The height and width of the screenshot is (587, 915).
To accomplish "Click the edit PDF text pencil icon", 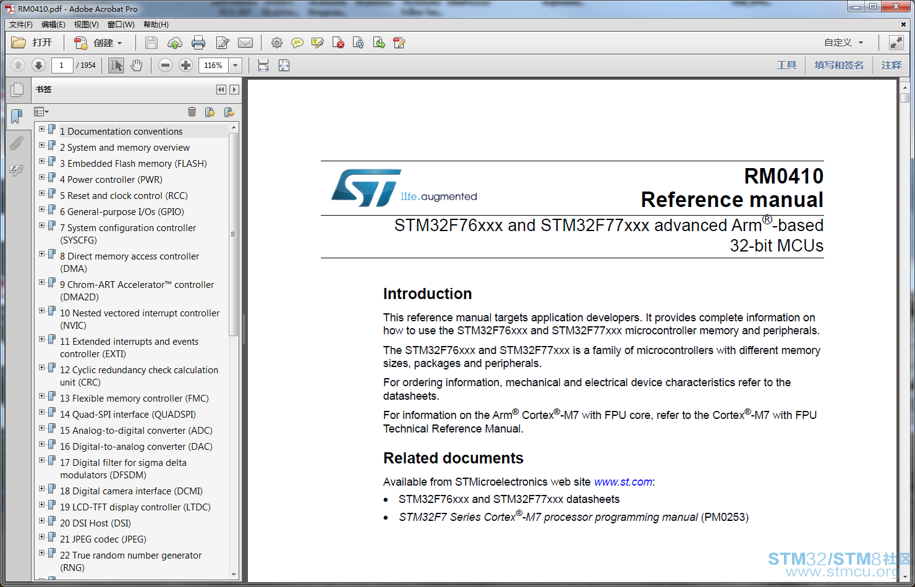I will click(x=399, y=43).
